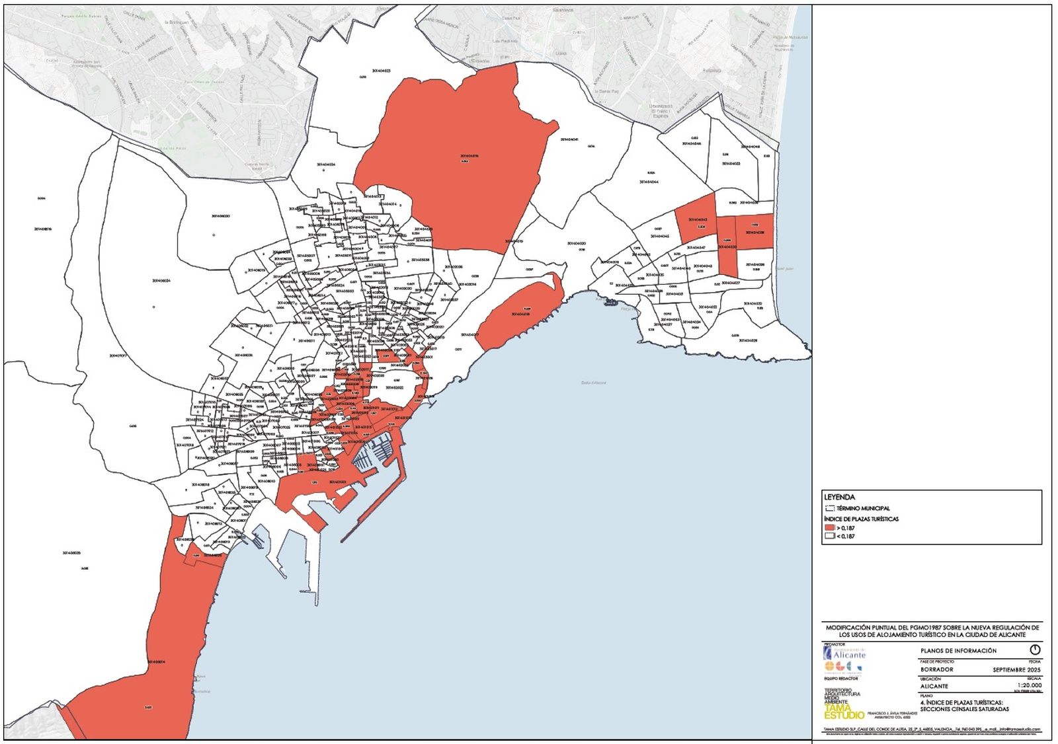The image size is (1058, 744).
Task: Click the yellow TAMA ESTUDIO logo
Action: (x=844, y=711)
